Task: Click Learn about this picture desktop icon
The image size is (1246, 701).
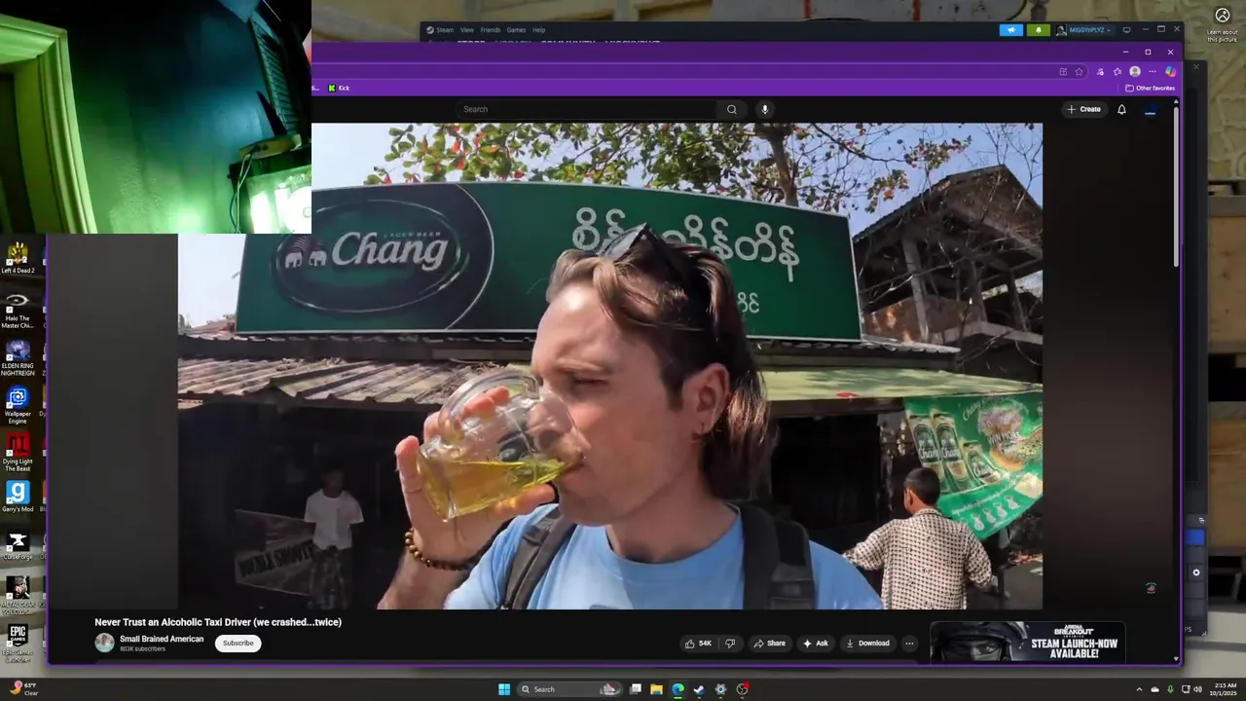Action: point(1223,24)
